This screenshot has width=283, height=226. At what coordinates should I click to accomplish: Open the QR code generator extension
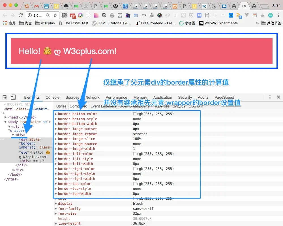tap(65, 15)
